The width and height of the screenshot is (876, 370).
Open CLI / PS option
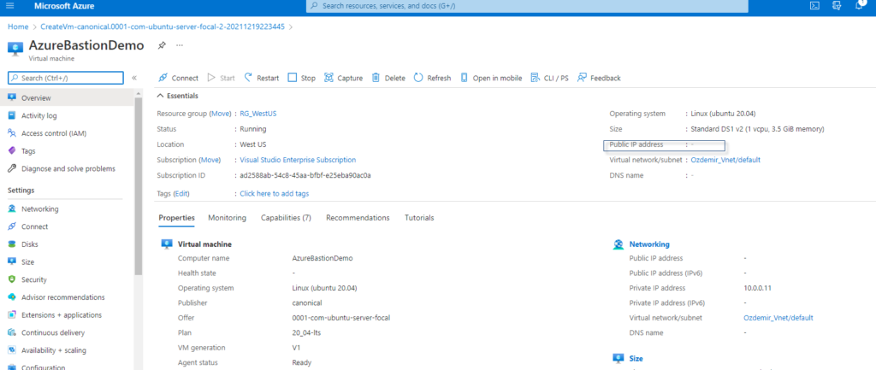[550, 78]
